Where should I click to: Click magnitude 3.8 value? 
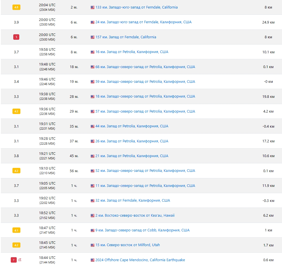16,156
